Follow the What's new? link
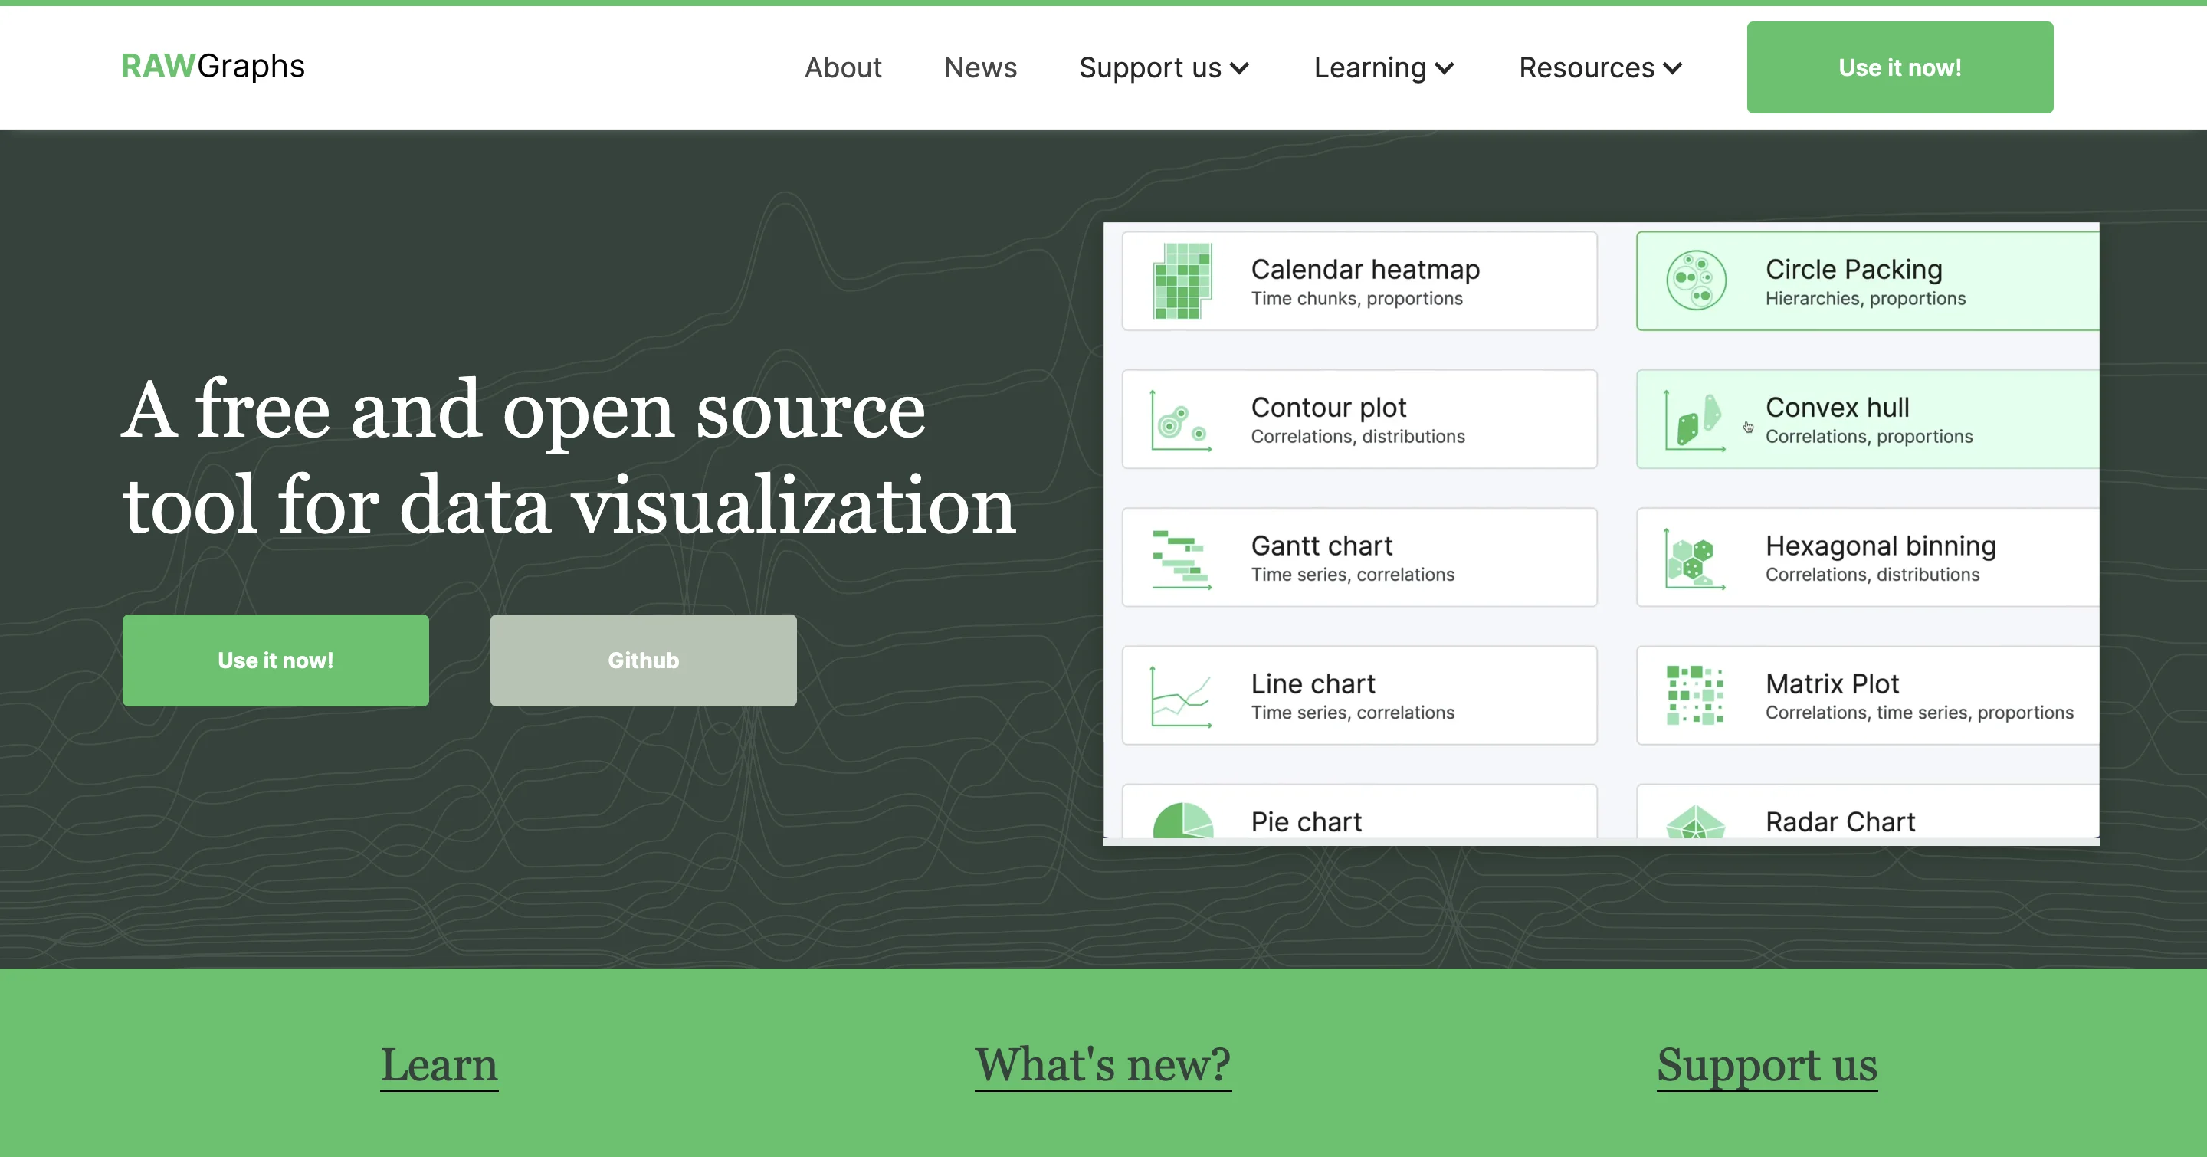 tap(1103, 1064)
